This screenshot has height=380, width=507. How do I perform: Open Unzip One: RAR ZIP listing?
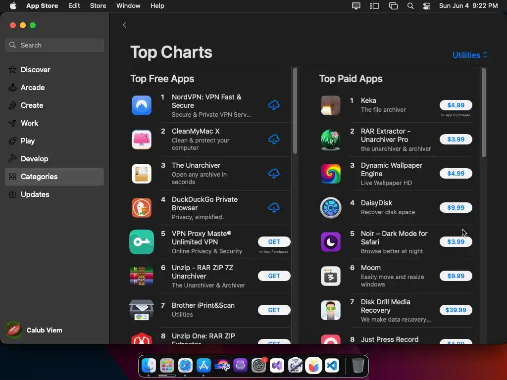click(x=203, y=338)
